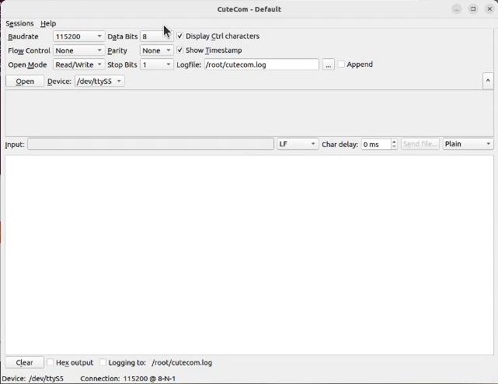Screen dimensions: 498x384
Task: Toggle Display Ctrl characters checkbox
Action: click(180, 37)
